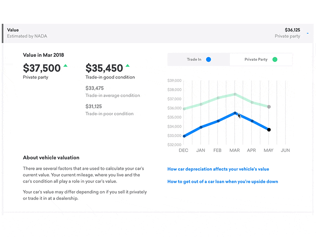Click the $39,000 axis label
The width and height of the screenshot is (316, 237).
[x=174, y=80]
